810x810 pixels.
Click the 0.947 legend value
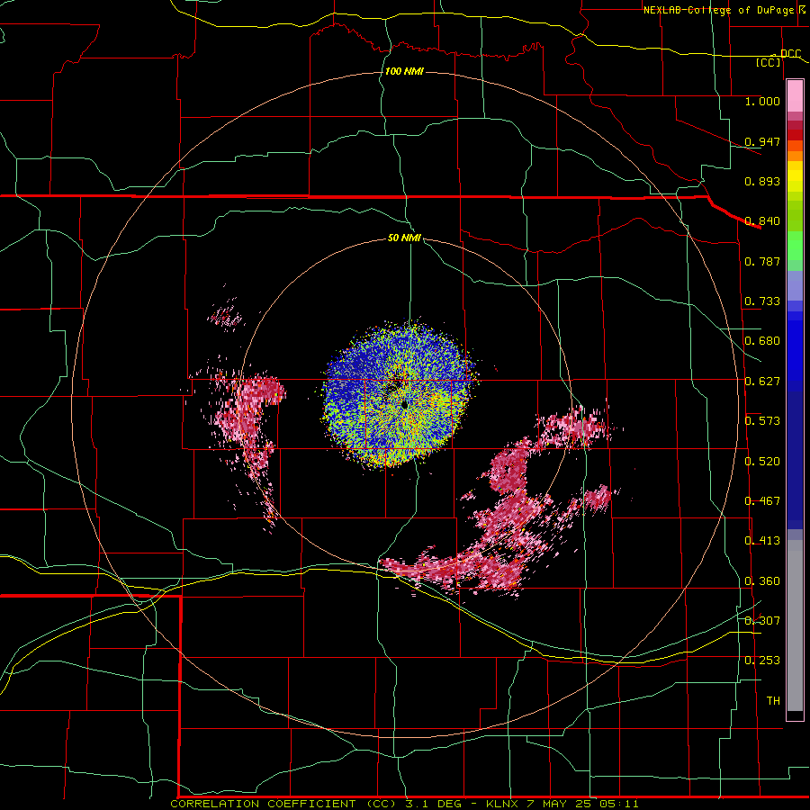[762, 141]
